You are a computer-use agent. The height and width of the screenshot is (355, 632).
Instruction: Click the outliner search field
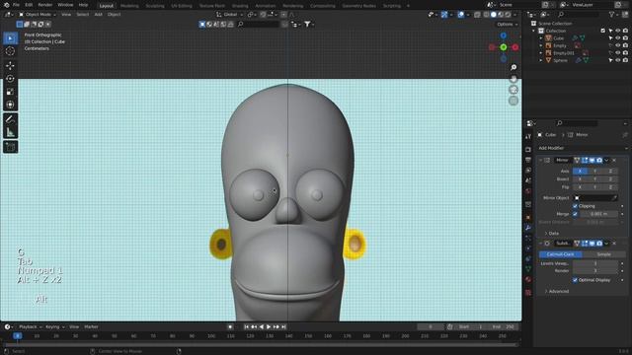pos(578,15)
